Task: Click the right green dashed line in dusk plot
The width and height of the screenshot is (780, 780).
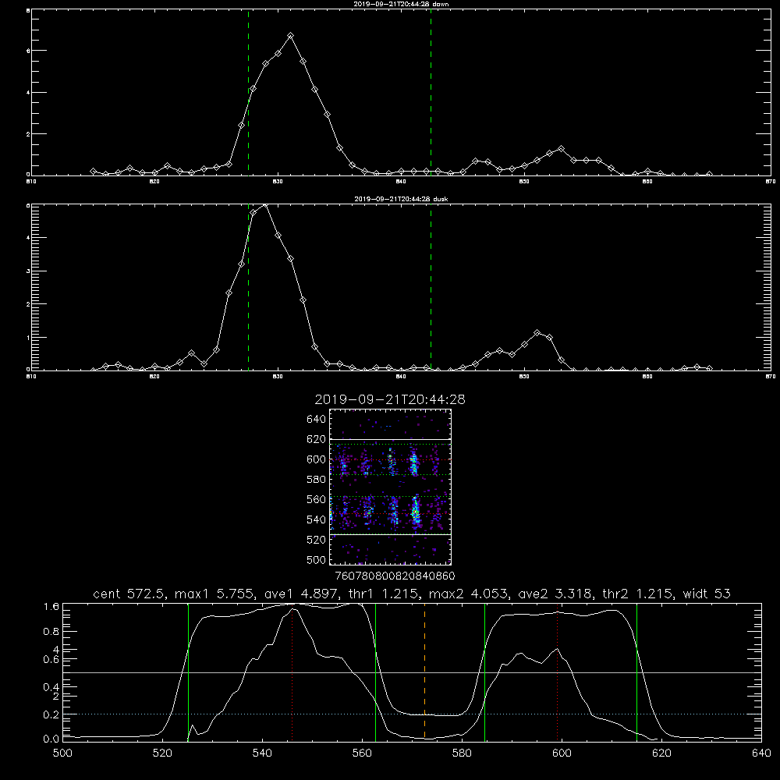Action: 431,287
